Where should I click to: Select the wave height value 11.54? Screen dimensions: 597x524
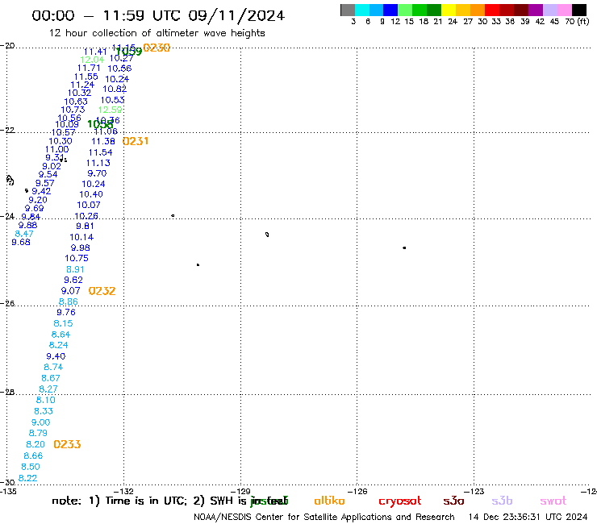[x=101, y=152]
